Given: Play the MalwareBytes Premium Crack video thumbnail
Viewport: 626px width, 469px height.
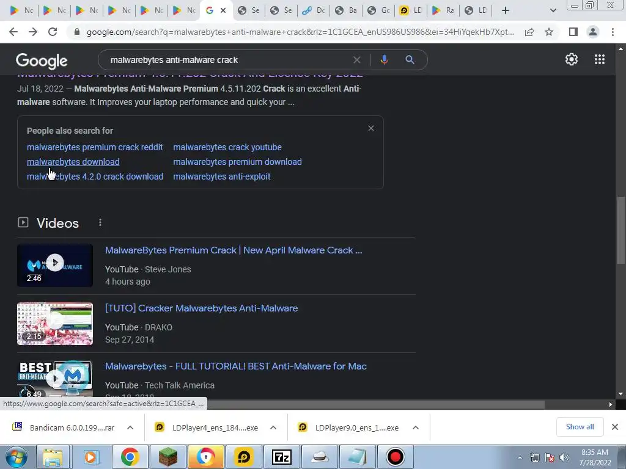Looking at the screenshot, I should (55, 265).
